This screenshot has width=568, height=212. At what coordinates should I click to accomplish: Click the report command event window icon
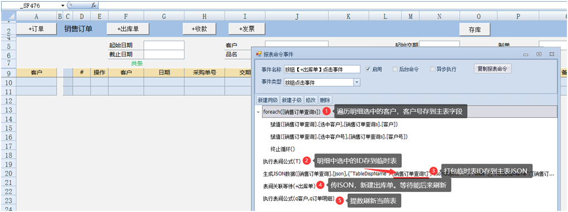coord(259,55)
